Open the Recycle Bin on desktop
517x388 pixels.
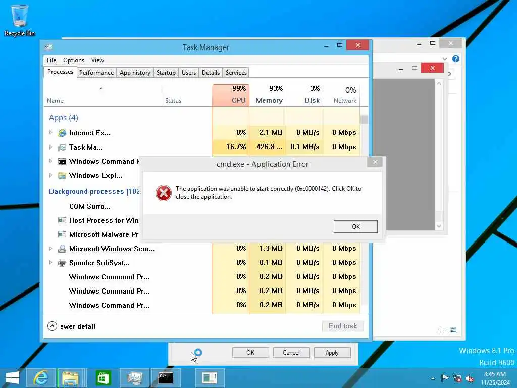coord(20,20)
